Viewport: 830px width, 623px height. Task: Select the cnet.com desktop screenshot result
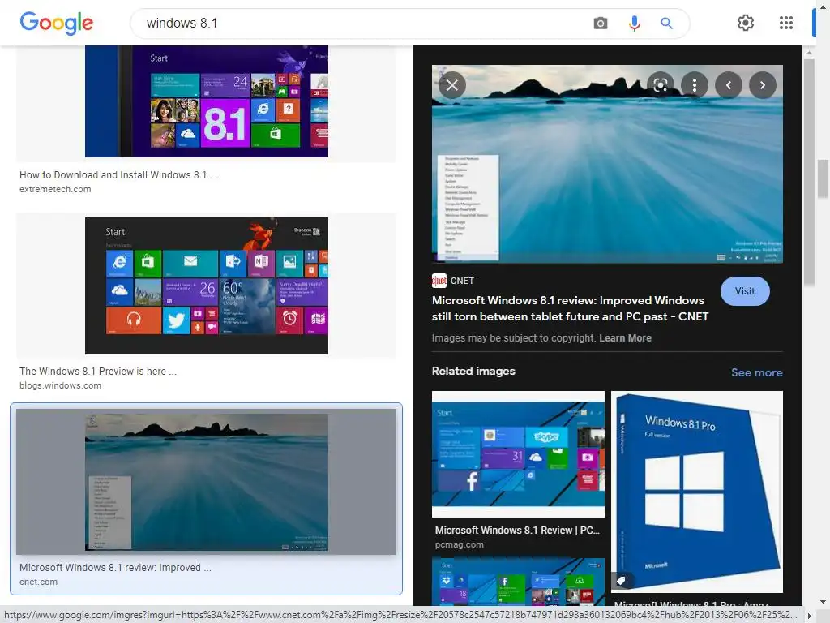pos(207,482)
